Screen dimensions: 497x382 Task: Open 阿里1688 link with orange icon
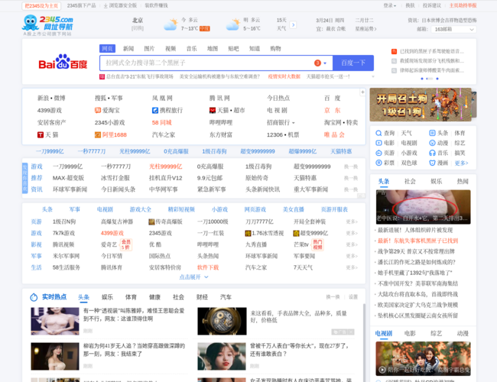pos(111,135)
